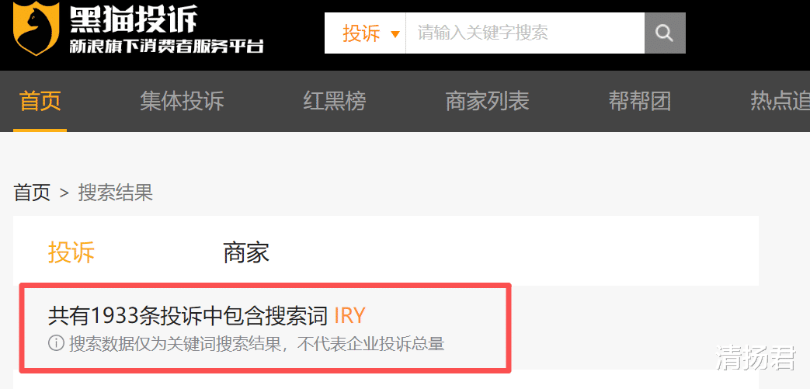Click the orange dropdown arrow next to 投诉
Viewport: 810px width, 389px height.
(x=396, y=35)
